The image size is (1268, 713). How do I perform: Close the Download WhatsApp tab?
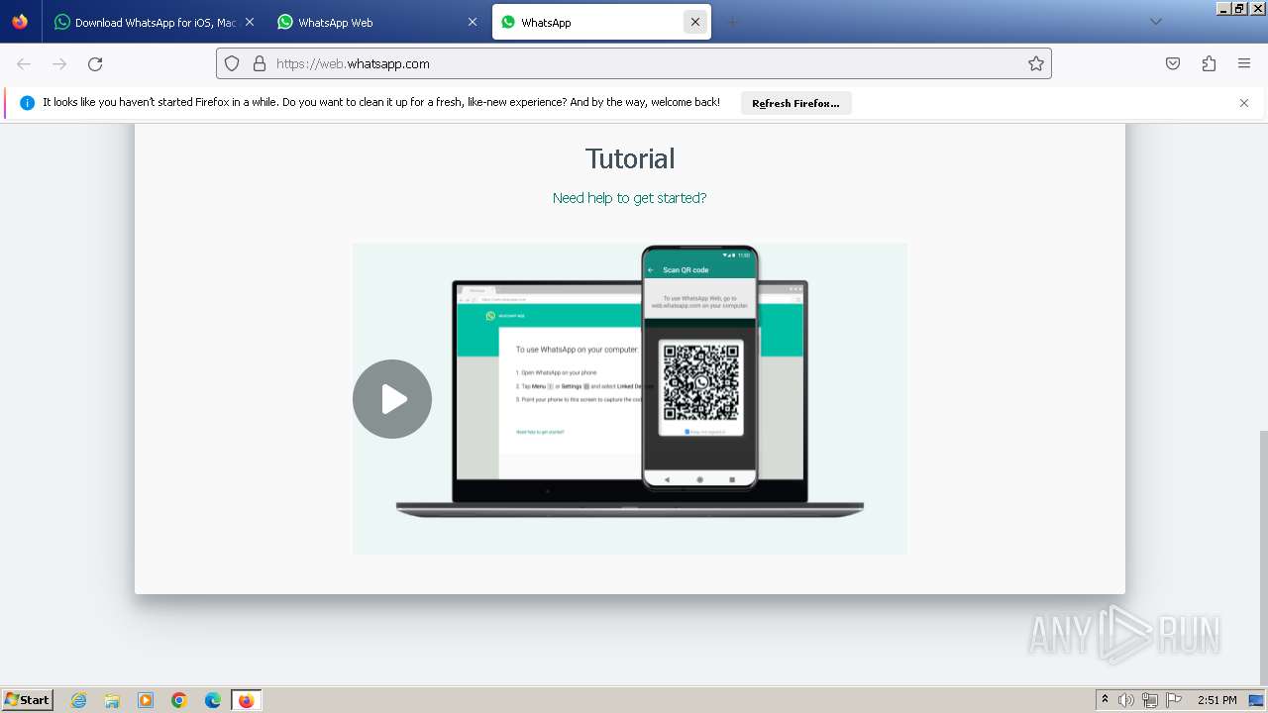[250, 22]
